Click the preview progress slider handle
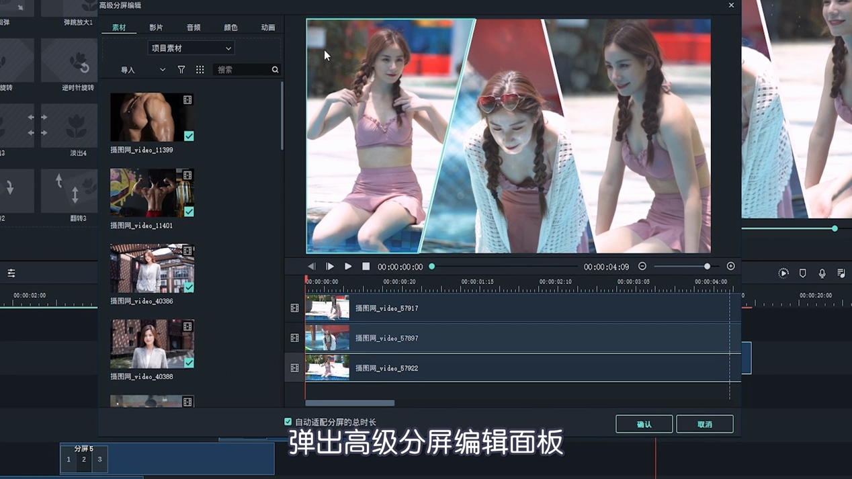The width and height of the screenshot is (852, 479). coord(431,267)
